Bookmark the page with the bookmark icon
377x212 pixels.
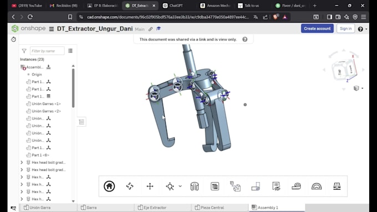(x=70, y=17)
